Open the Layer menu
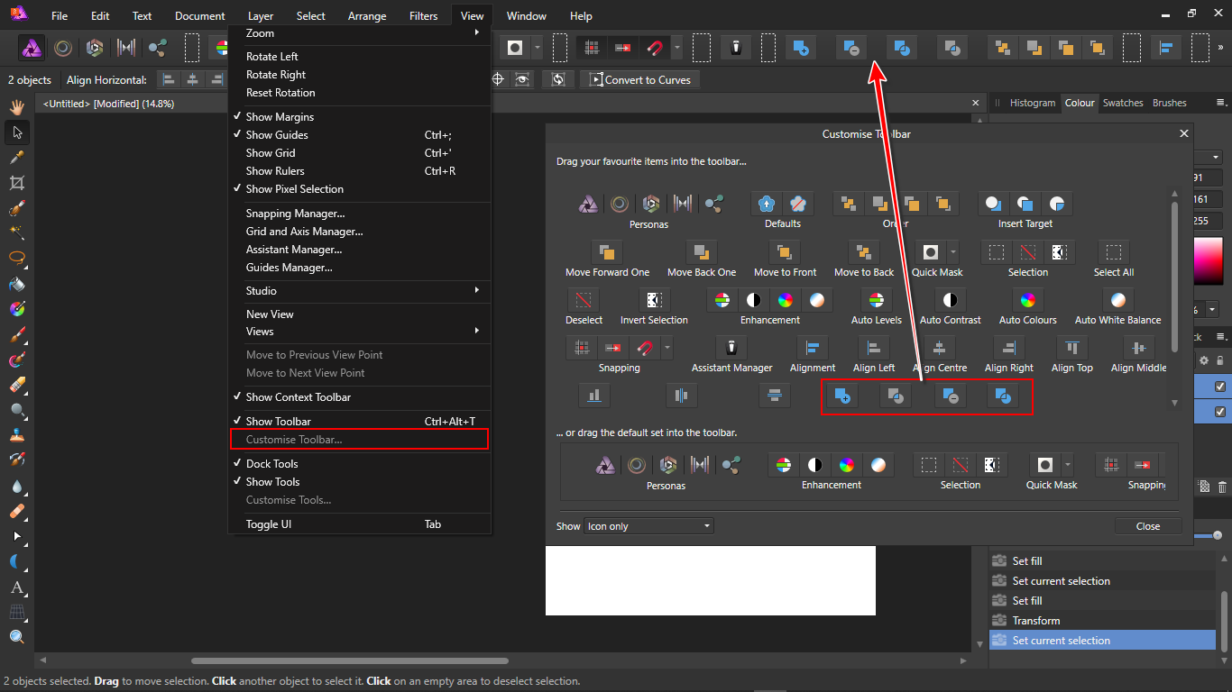 click(261, 16)
